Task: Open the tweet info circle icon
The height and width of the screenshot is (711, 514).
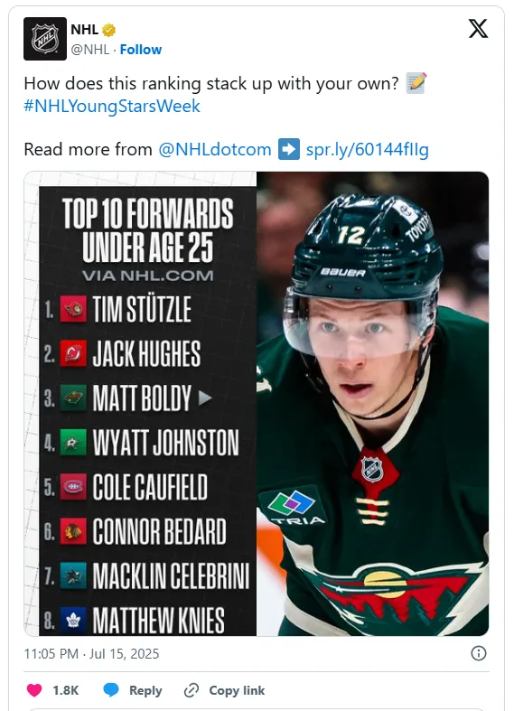Action: pyautogui.click(x=479, y=653)
